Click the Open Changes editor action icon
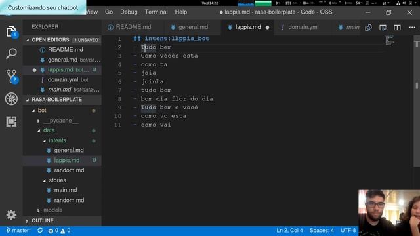Viewport: 420px width, 236px height. 368,28
